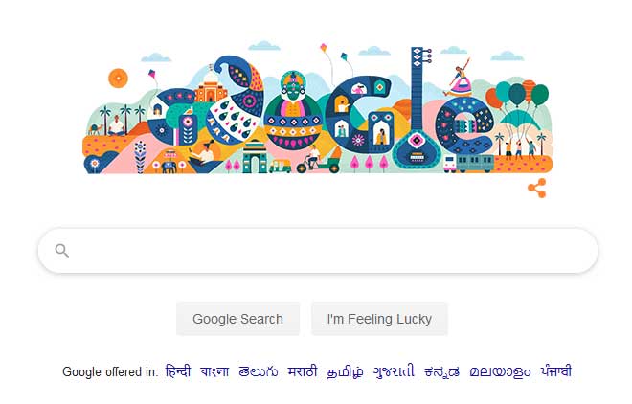Choose the Punjabi (ਪੰਜਾਬੀ) language link
Image resolution: width=632 pixels, height=404 pixels.
[x=556, y=371]
